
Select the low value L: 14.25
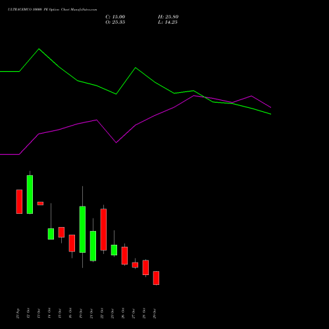(168, 22)
